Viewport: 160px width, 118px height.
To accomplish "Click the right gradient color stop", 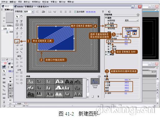I will pos(135,33).
